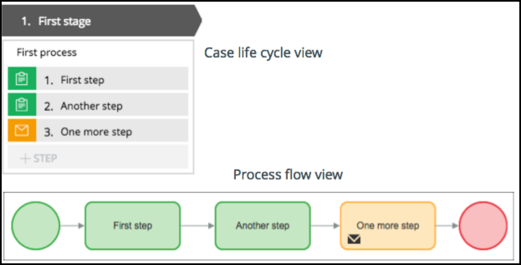Select the '2. Another step' row

coord(111,106)
